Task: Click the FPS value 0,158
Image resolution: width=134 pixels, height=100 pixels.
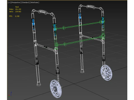Action: (17, 16)
